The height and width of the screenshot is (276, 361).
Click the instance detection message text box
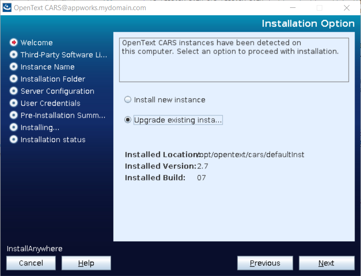pos(234,60)
